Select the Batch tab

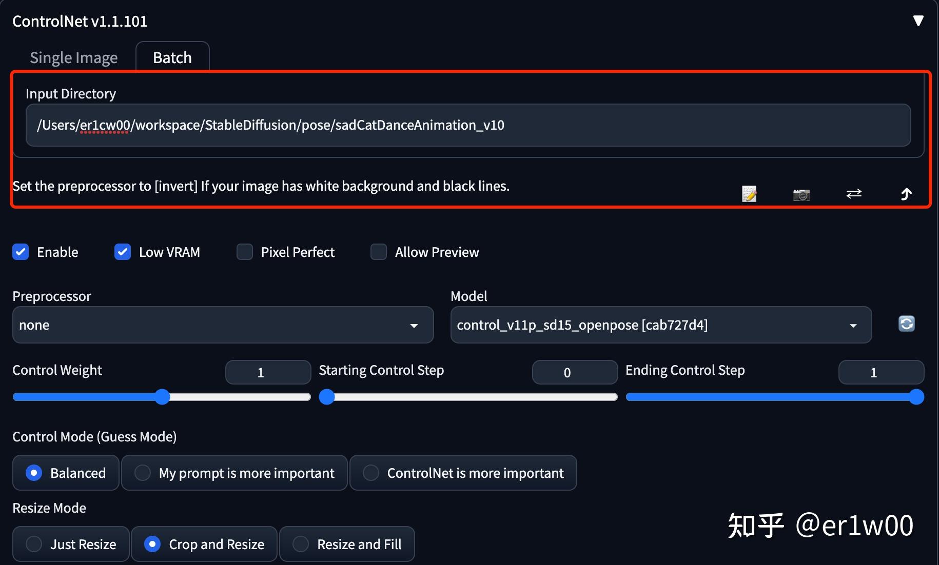[x=172, y=57]
